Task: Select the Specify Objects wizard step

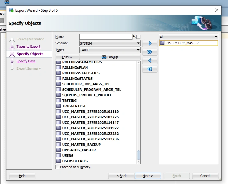Action: 30,54
